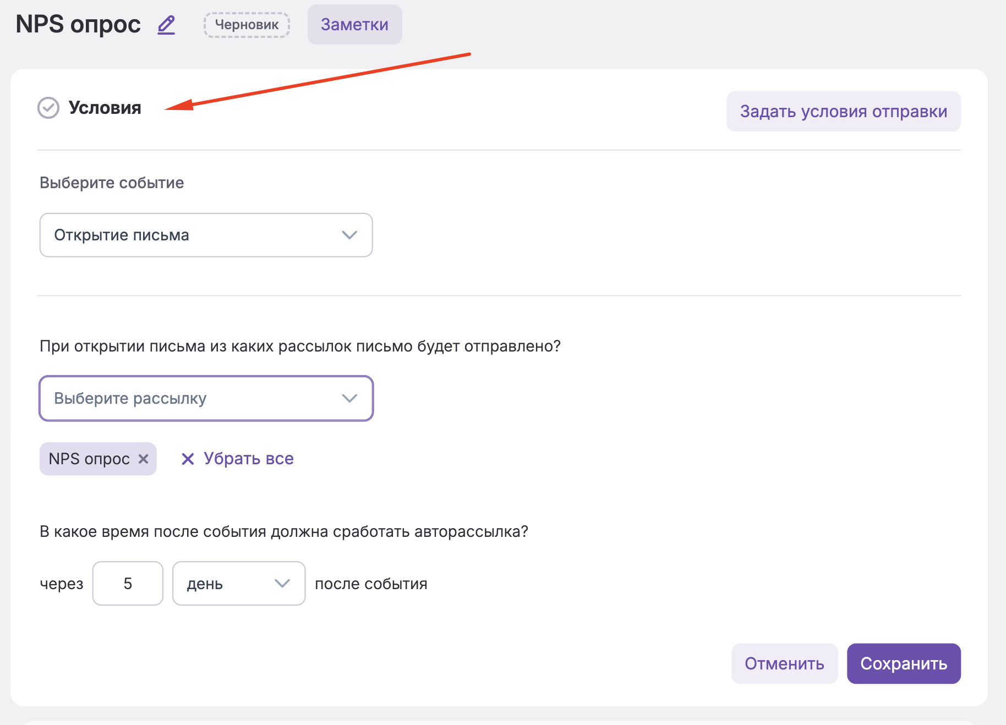Open the Открытие письма event dropdown
Image resolution: width=1006 pixels, height=725 pixels.
point(206,235)
